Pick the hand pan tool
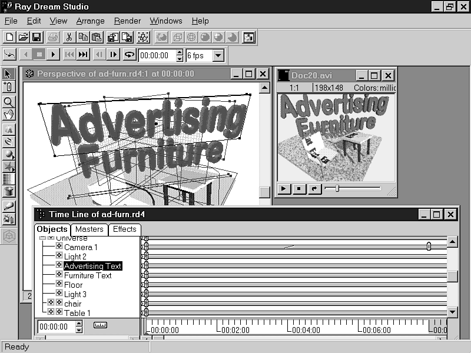The image size is (471, 353). [x=8, y=114]
